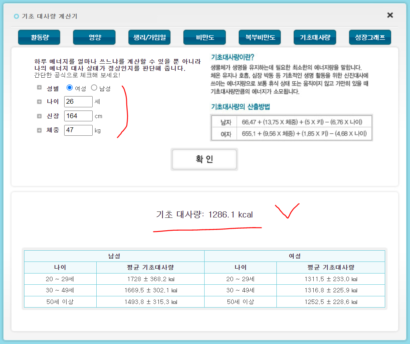The width and height of the screenshot is (410, 344).
Task: Click the circle icon before 기초 대사량 계산기 title
Action: pos(16,16)
